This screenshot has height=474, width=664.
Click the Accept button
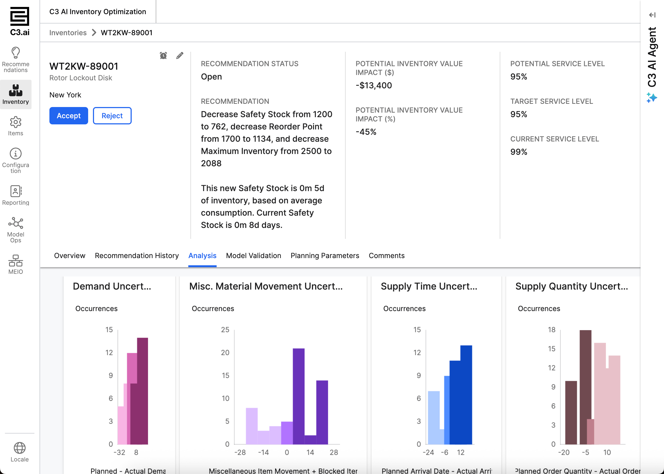pyautogui.click(x=68, y=116)
